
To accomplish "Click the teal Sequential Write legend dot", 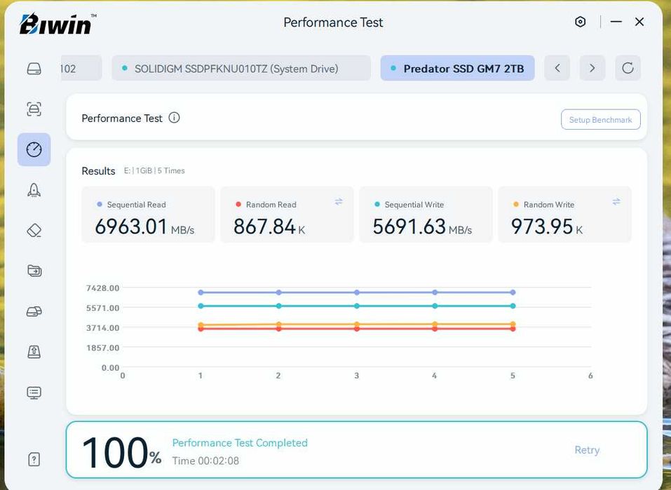I will coord(377,205).
